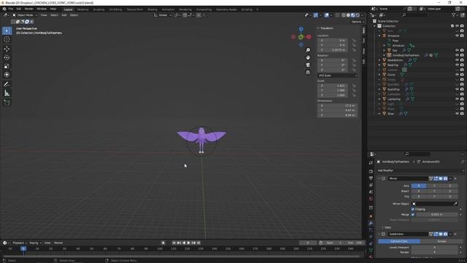Click the zoom view magnifier icon
Viewport: 467px width, 263px height.
pos(308,50)
